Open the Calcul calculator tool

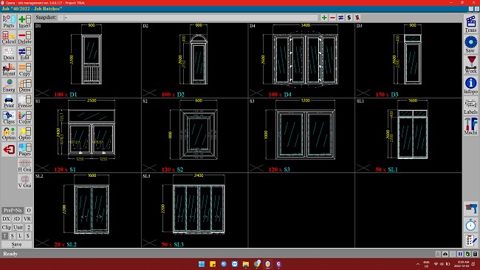coord(9,38)
